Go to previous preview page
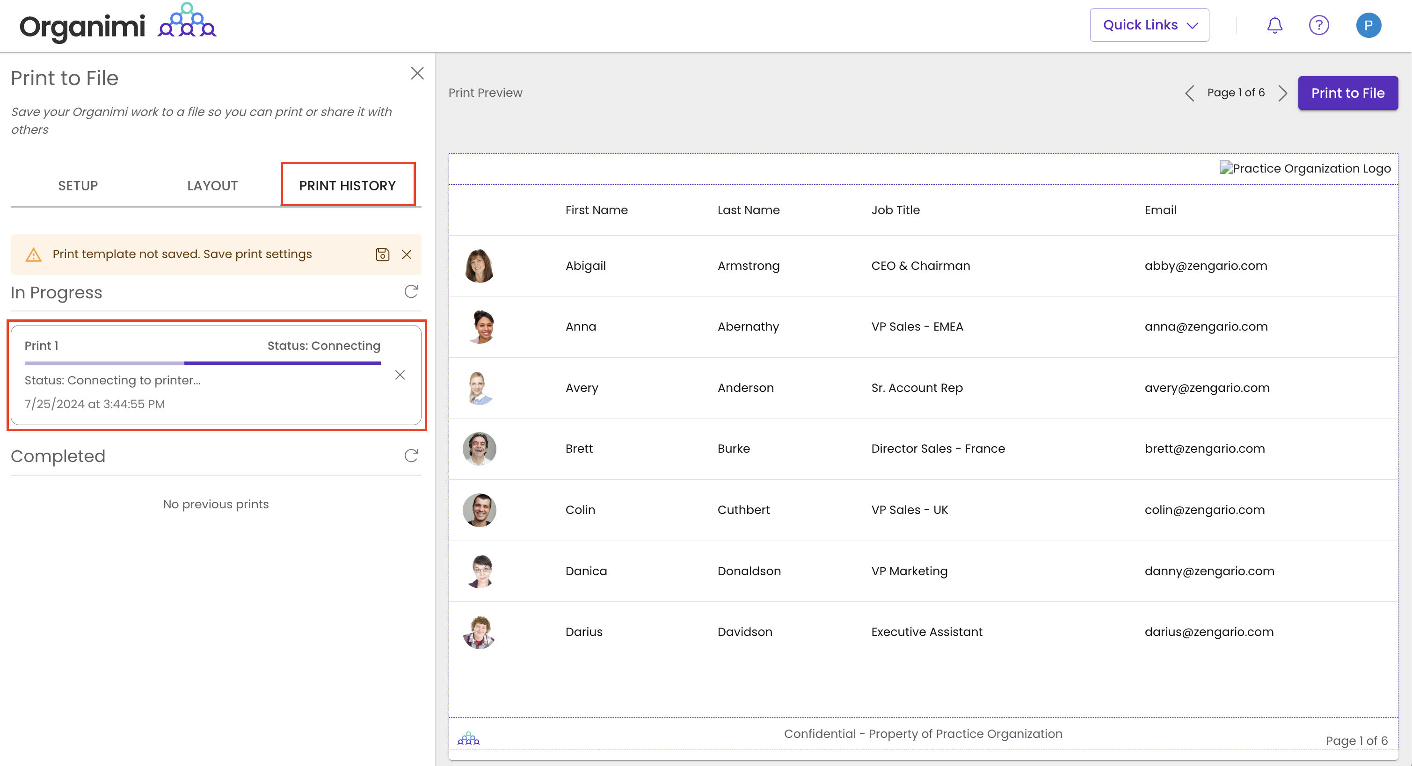Screen dimensions: 1412x766 1189,93
